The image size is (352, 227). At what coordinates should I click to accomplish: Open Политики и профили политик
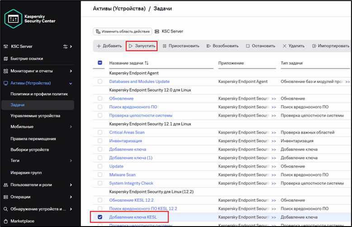coord(39,94)
